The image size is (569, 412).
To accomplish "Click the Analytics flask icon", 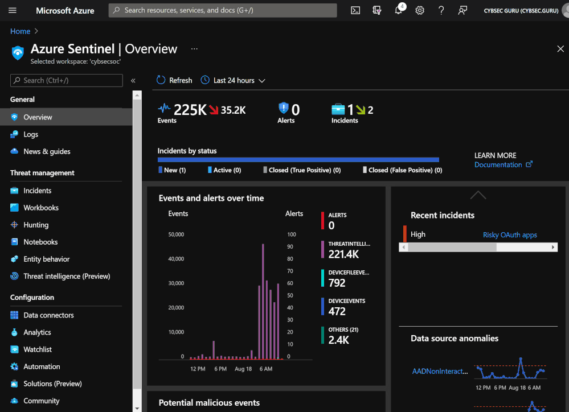I will point(14,332).
